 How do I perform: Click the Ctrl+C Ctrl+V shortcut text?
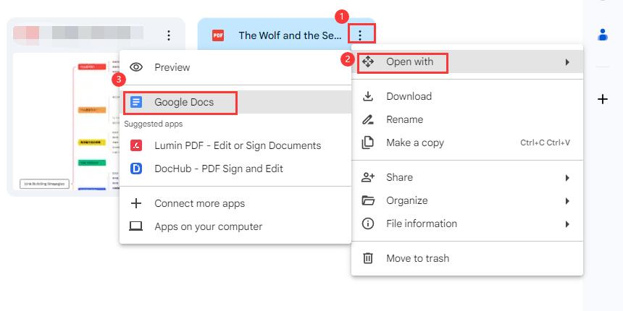[545, 142]
